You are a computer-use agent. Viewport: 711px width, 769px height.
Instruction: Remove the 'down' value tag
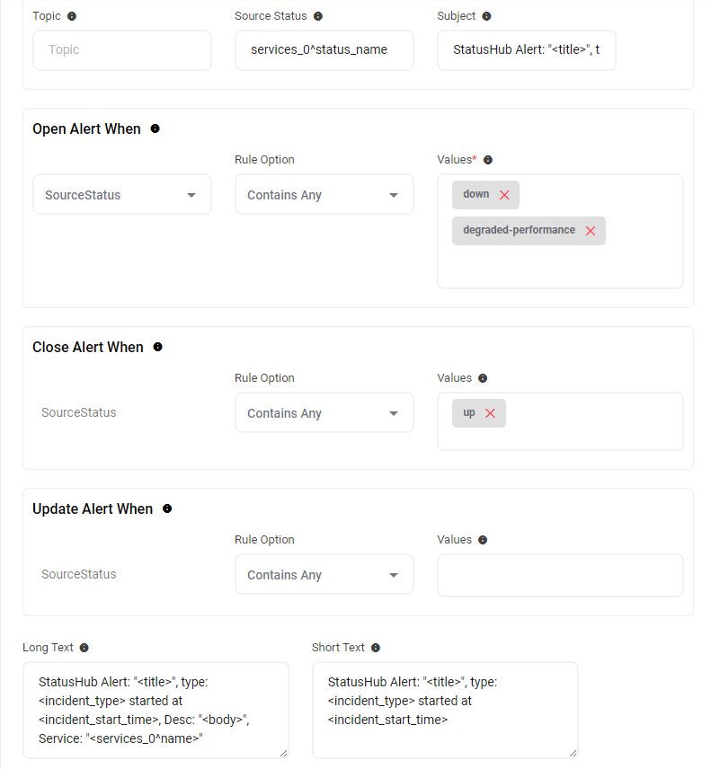coord(504,195)
